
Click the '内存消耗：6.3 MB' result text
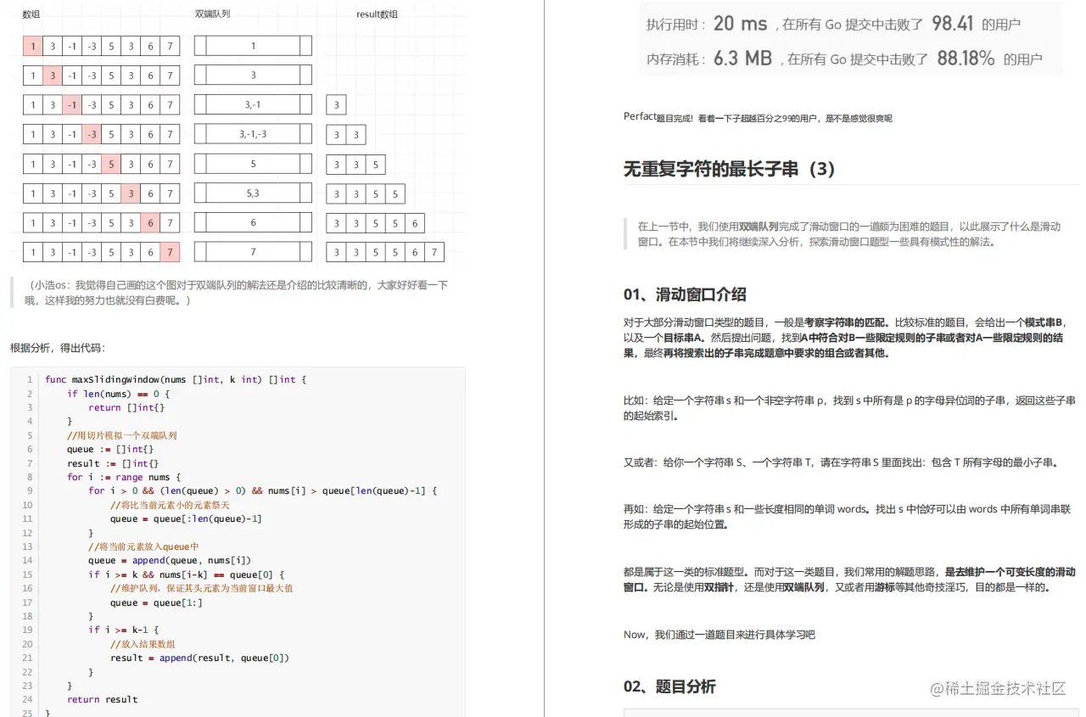708,59
